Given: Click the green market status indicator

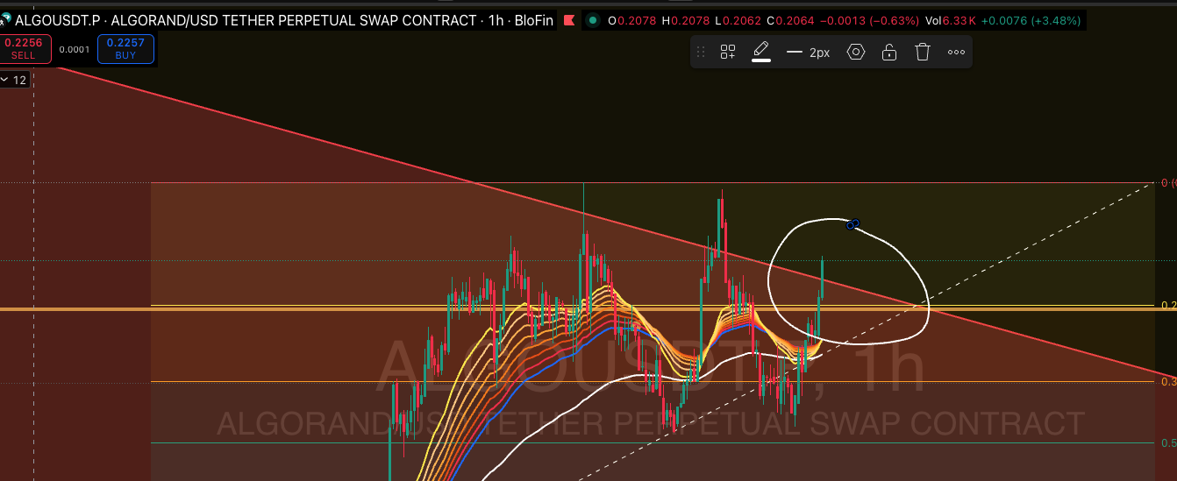Looking at the screenshot, I should pos(594,20).
